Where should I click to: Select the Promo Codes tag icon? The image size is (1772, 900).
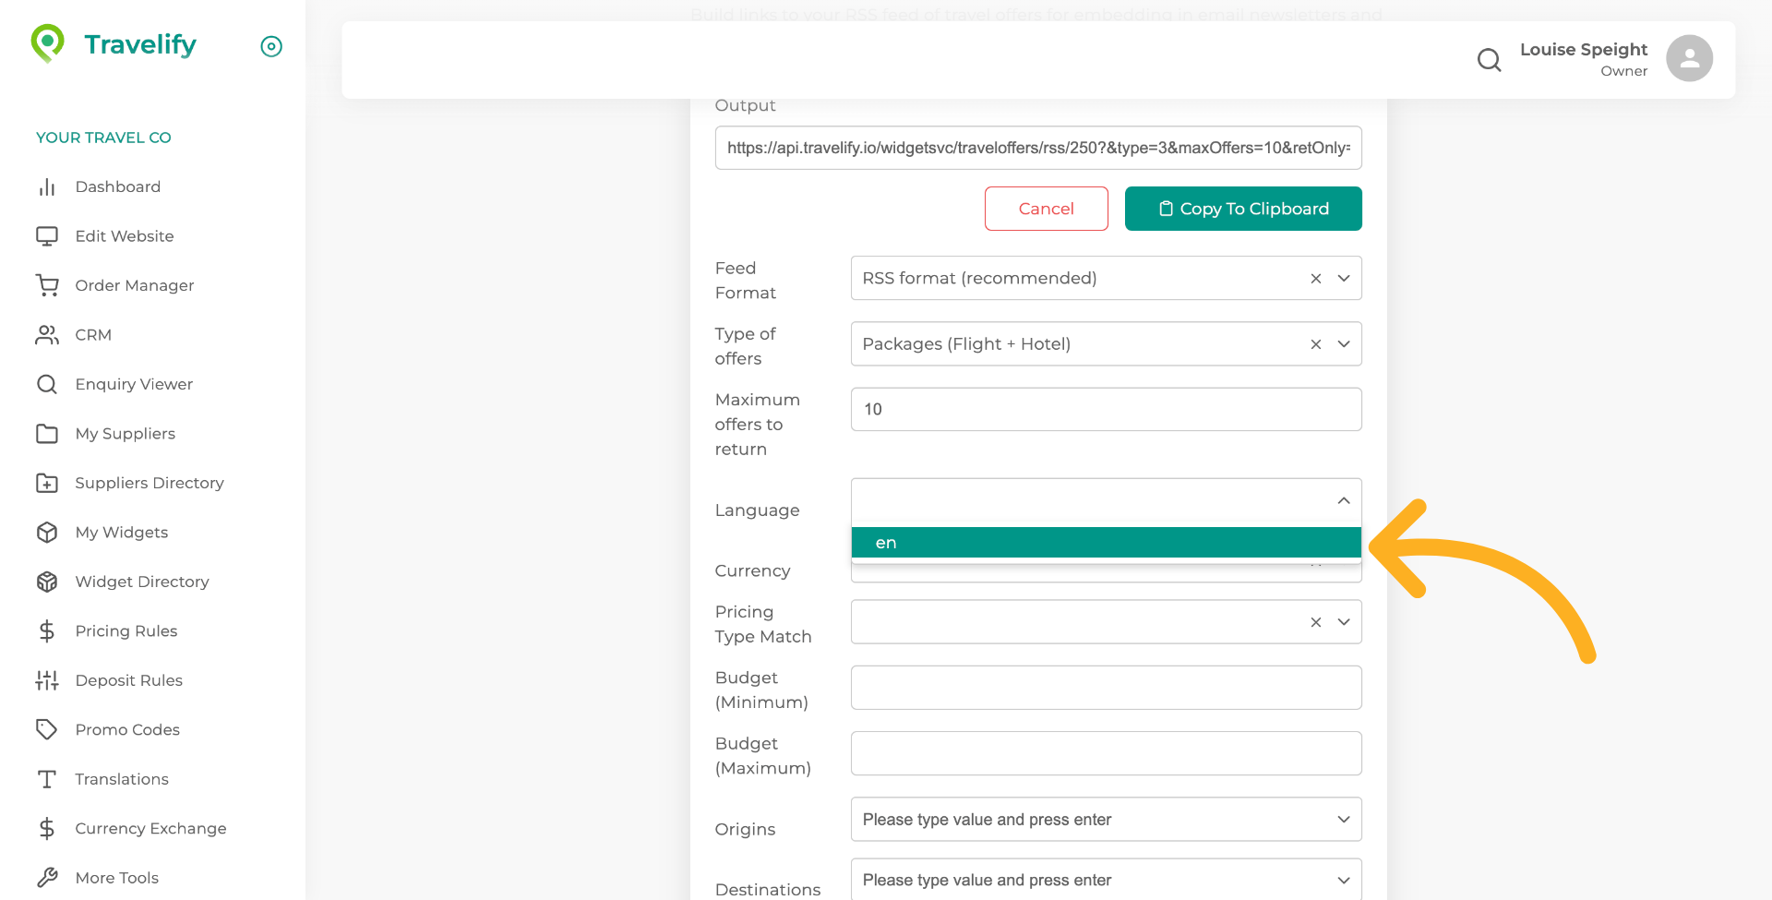coord(47,729)
